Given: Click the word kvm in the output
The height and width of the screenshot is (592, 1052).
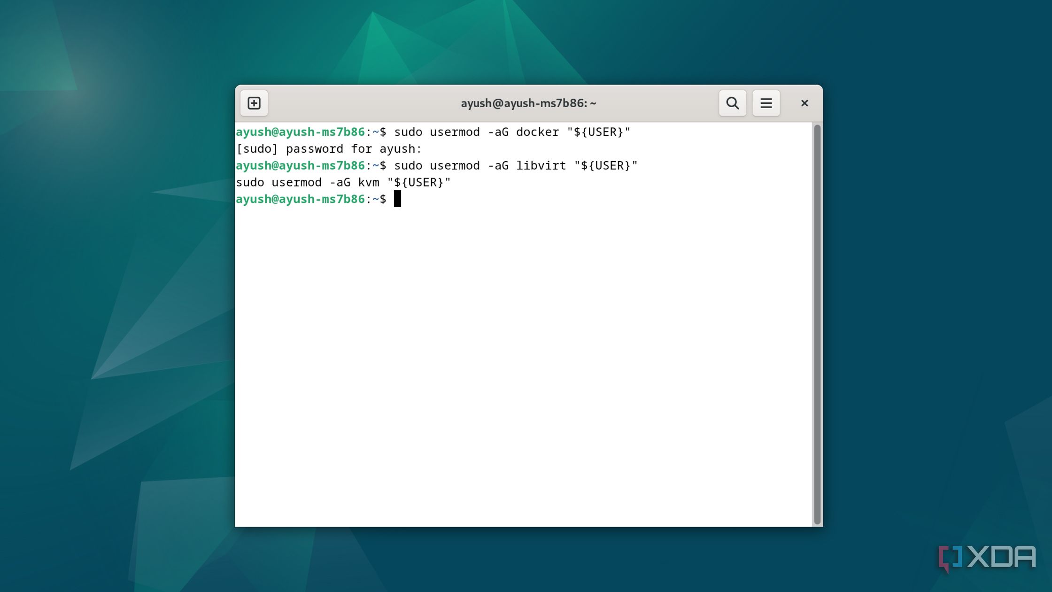Looking at the screenshot, I should tap(369, 183).
